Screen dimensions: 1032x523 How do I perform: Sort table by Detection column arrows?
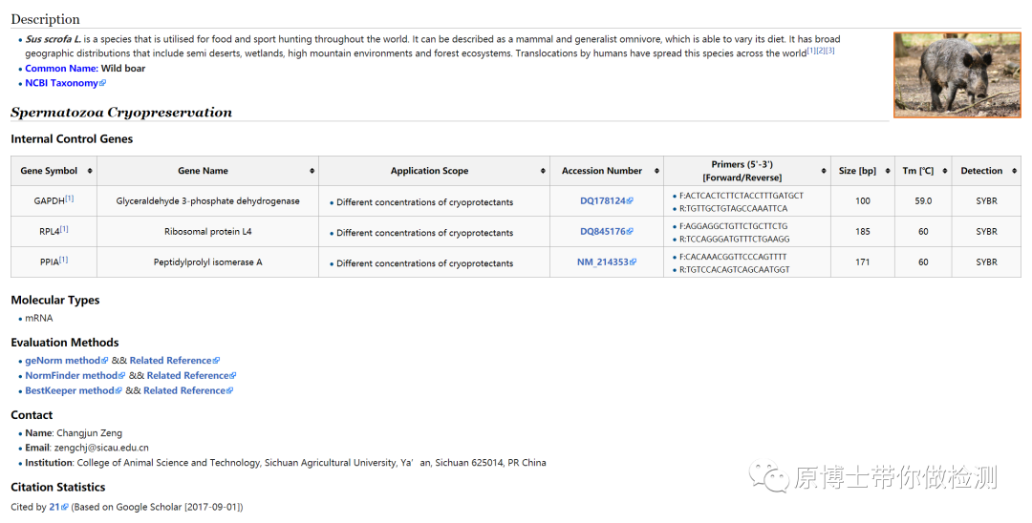coord(1014,171)
